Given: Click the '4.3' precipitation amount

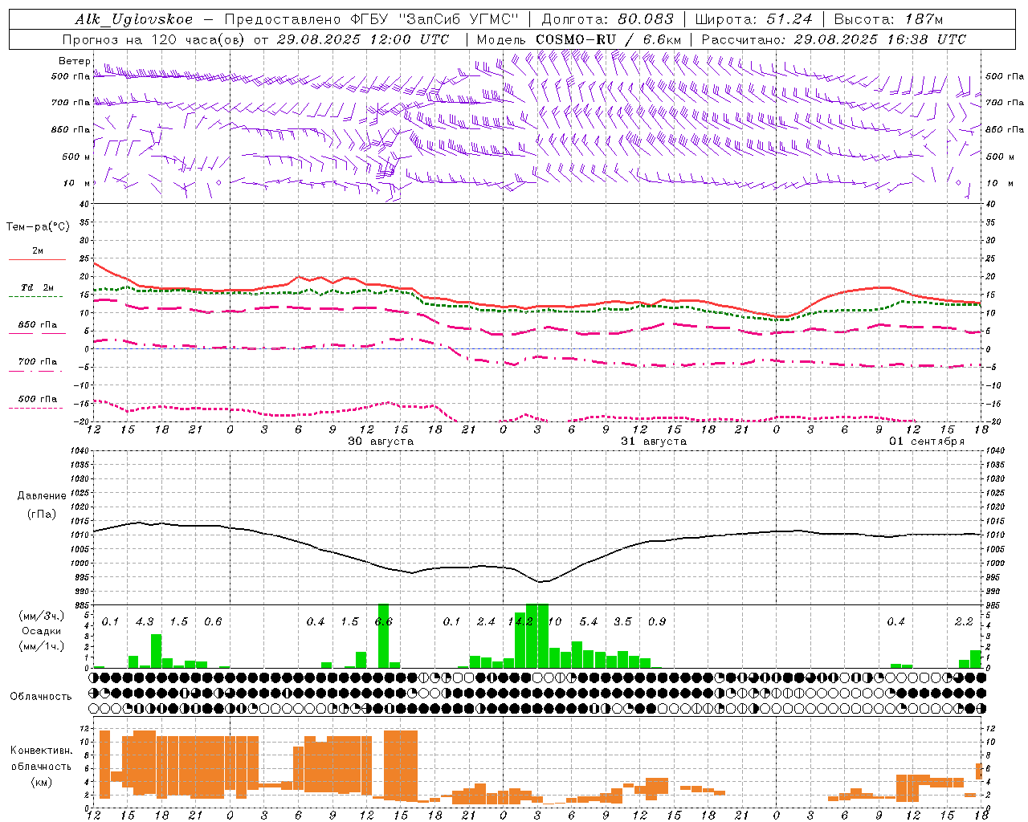Looking at the screenshot, I should 145,622.
